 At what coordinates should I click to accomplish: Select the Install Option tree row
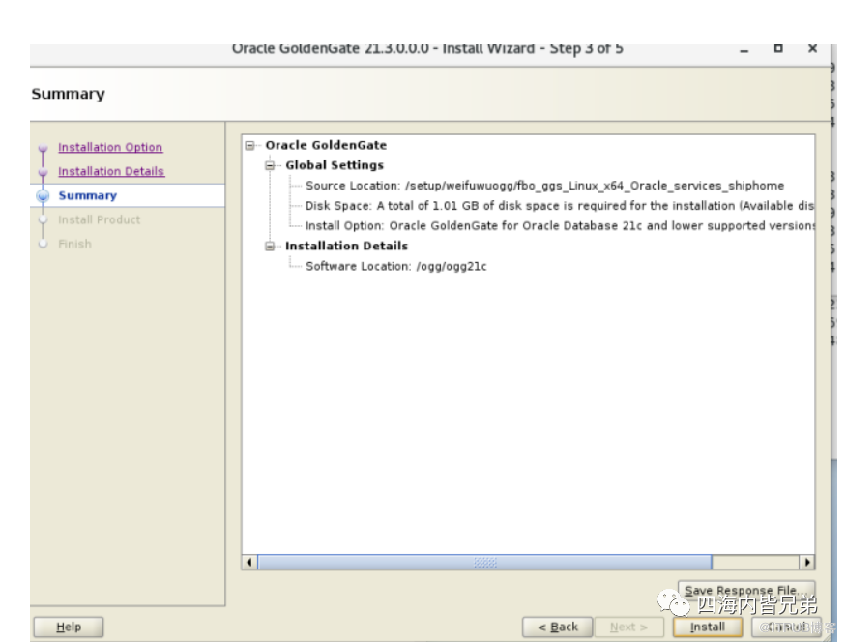(560, 225)
